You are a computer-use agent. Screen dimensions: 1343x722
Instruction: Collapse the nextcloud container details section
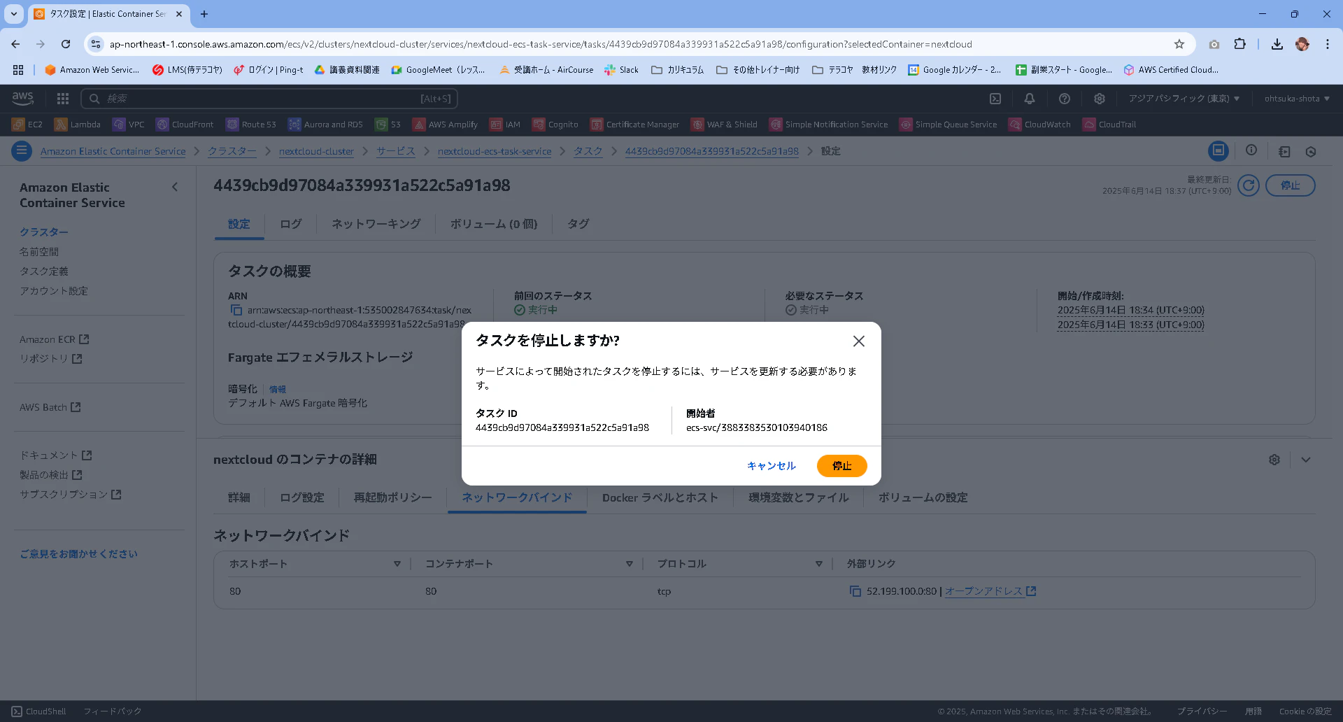pos(1306,460)
